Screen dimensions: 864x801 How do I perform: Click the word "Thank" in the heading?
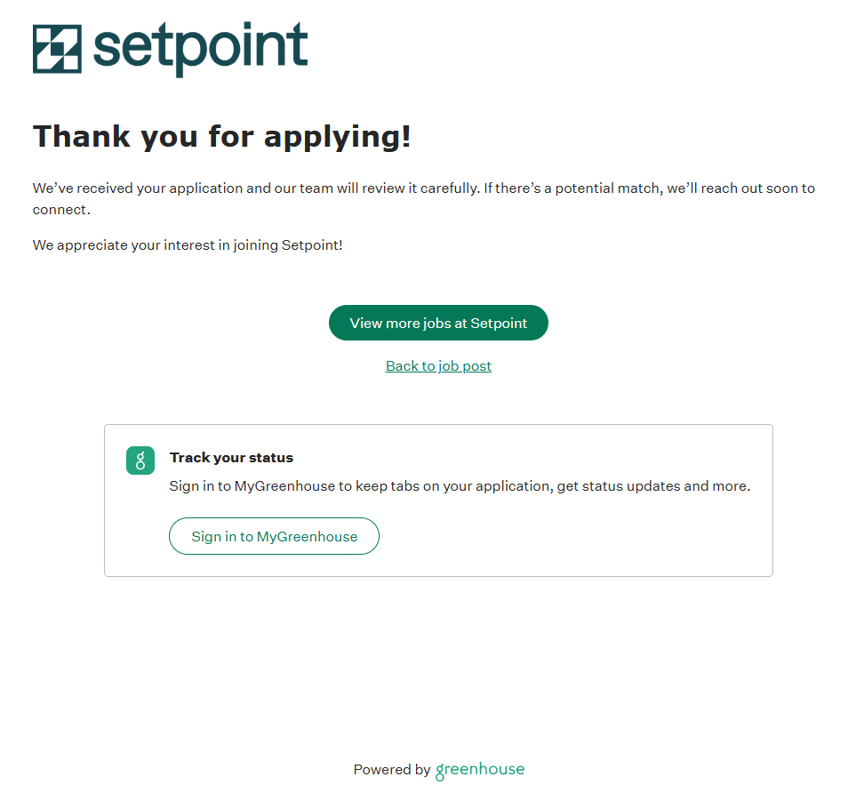tap(81, 137)
